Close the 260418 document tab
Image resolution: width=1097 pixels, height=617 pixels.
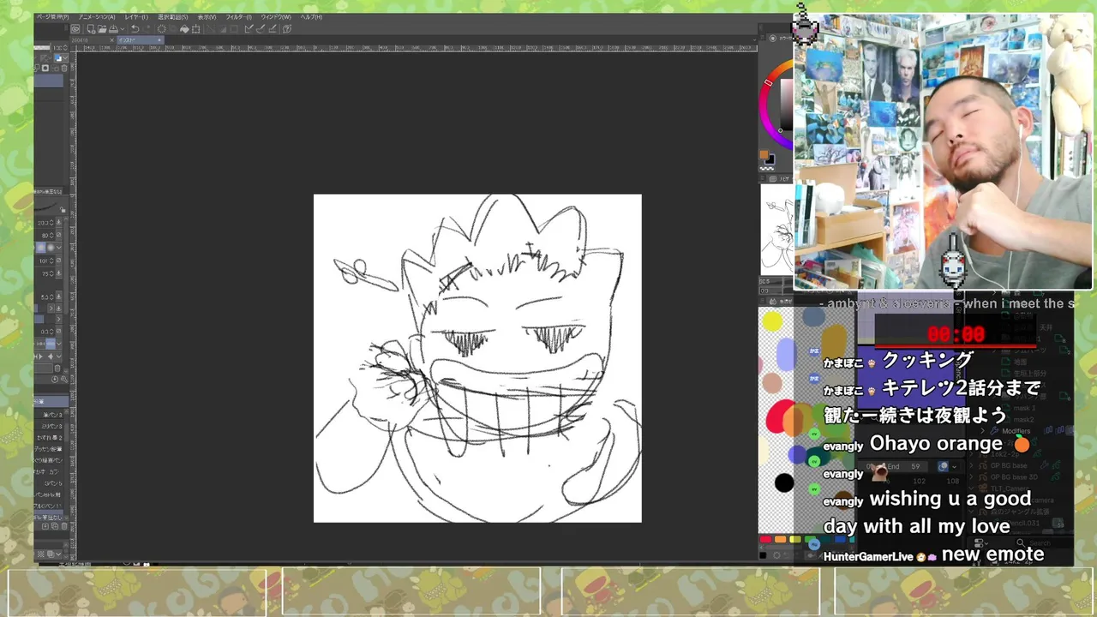(x=112, y=39)
